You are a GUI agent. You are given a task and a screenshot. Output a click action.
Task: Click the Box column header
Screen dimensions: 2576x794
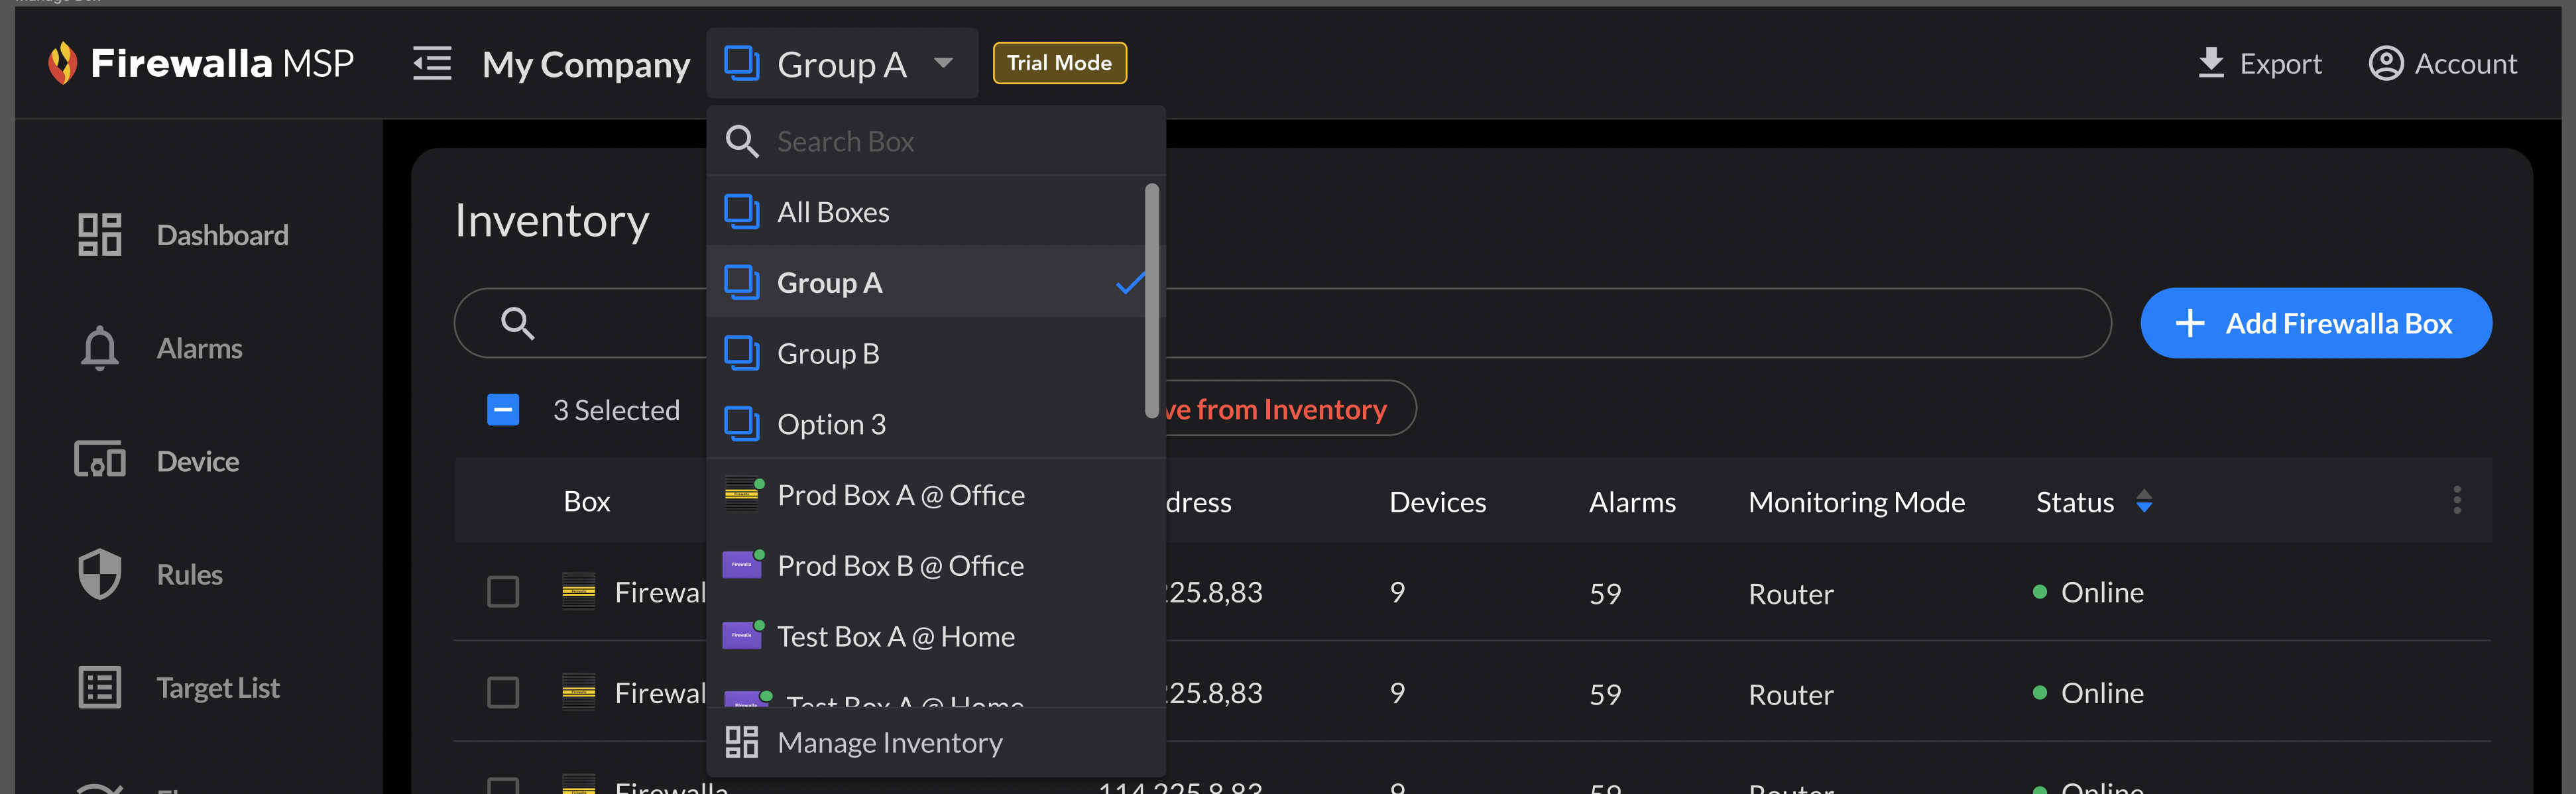pyautogui.click(x=587, y=501)
